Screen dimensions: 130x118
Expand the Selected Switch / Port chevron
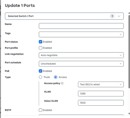click(119, 16)
